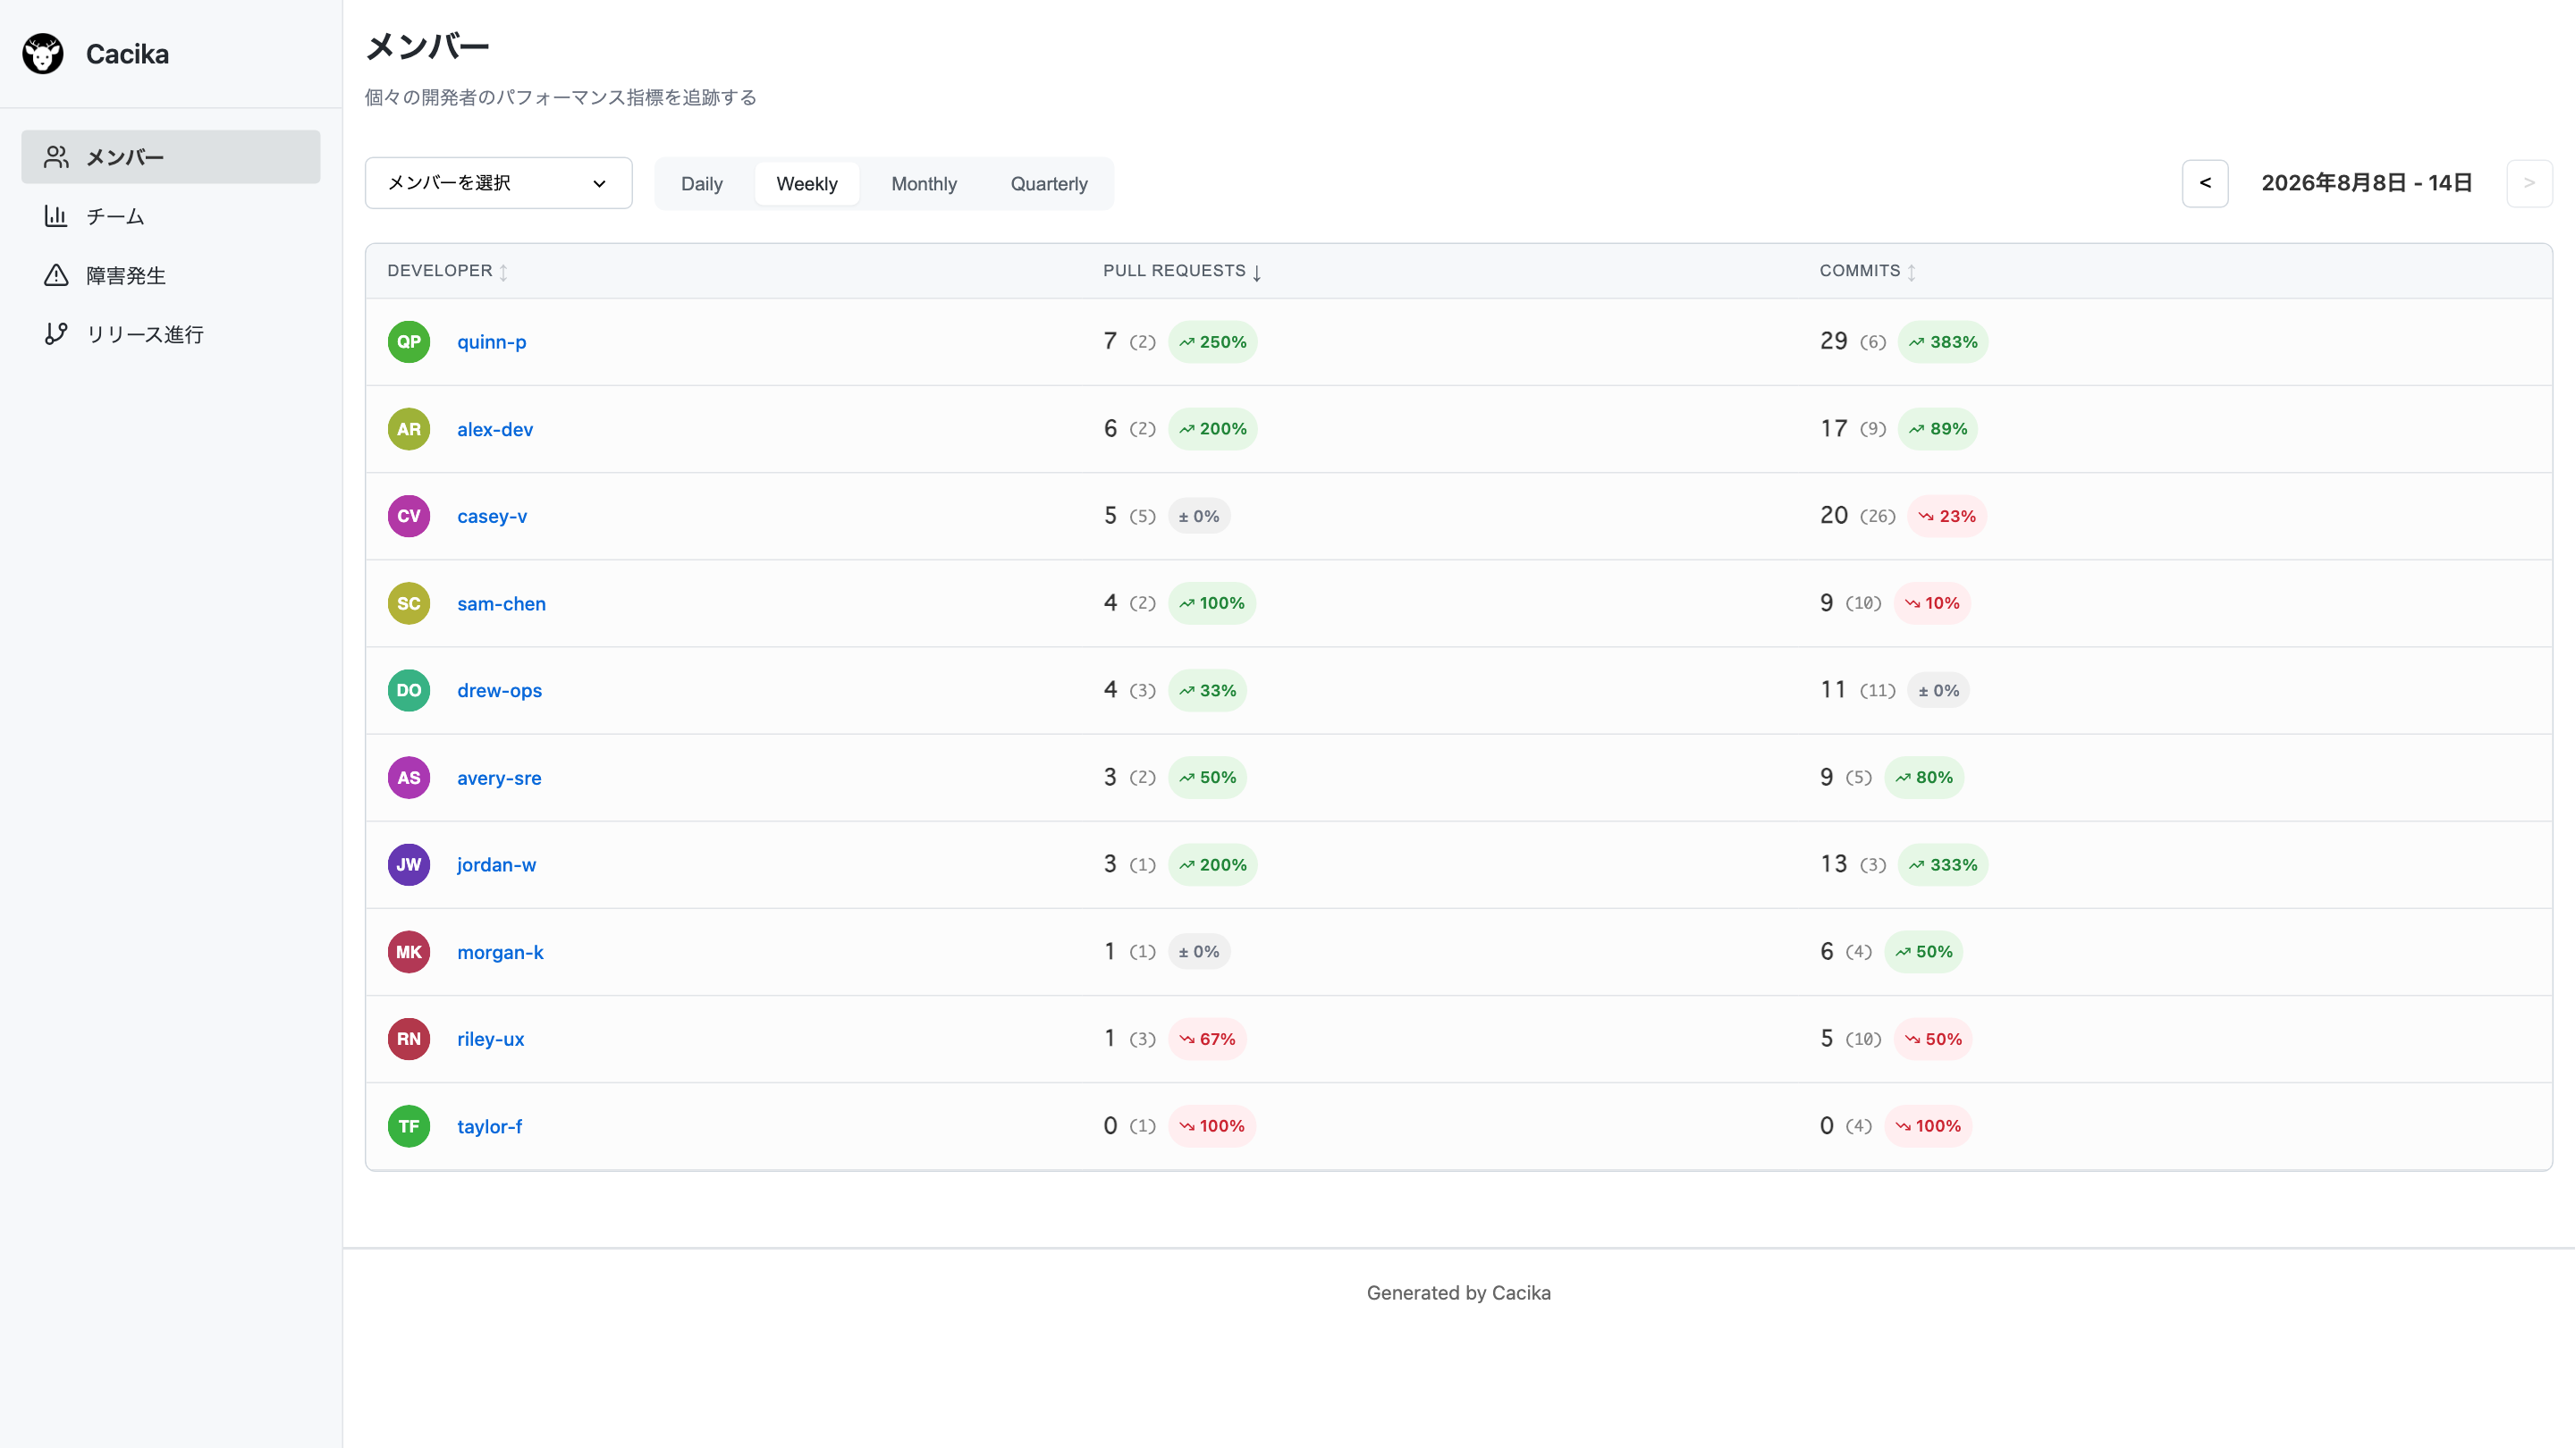The image size is (2575, 1448).
Task: Click the bar chart icon beside チーム
Action: point(56,215)
